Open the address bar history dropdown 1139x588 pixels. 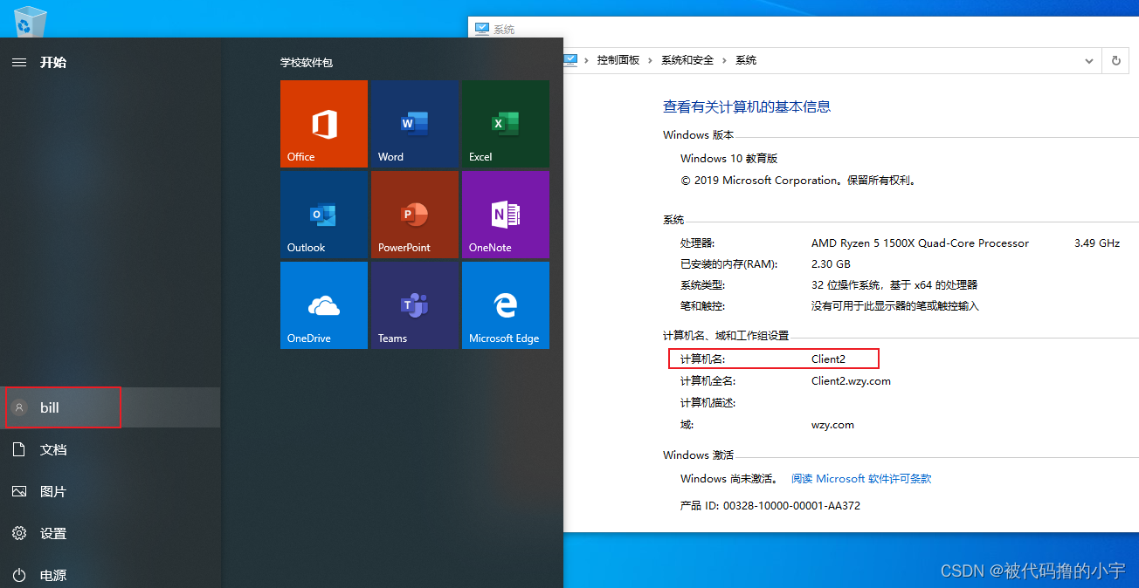point(1089,61)
